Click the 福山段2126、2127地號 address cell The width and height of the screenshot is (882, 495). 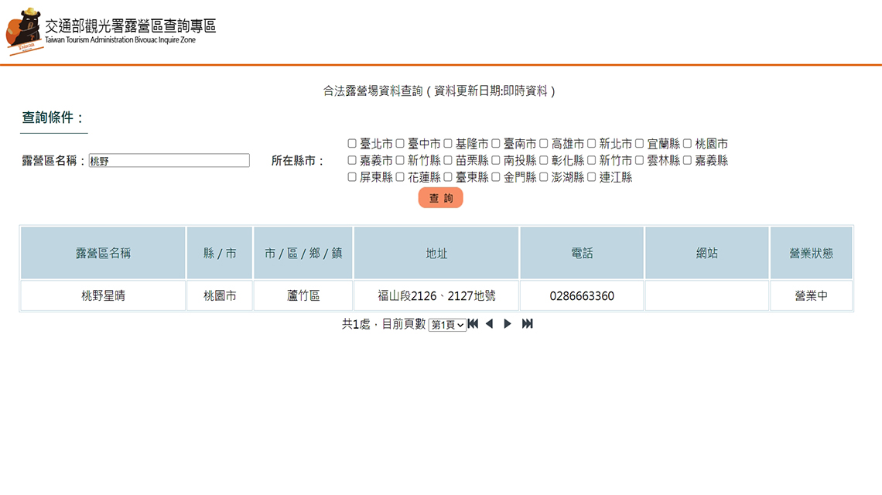(x=436, y=295)
